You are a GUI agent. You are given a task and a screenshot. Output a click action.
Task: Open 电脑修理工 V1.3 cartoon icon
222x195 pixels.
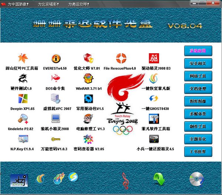88,119
